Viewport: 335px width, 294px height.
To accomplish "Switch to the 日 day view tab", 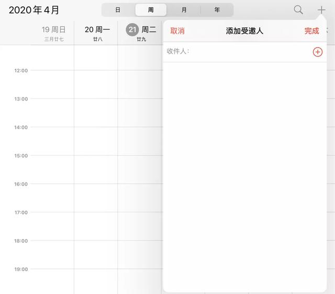I will 118,10.
